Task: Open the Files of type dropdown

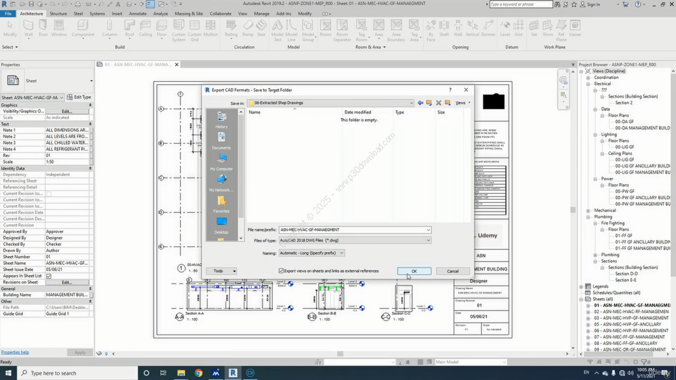Action: 428,240
